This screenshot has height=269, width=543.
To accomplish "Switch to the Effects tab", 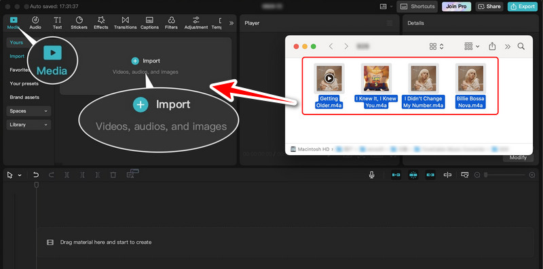I will point(100,23).
